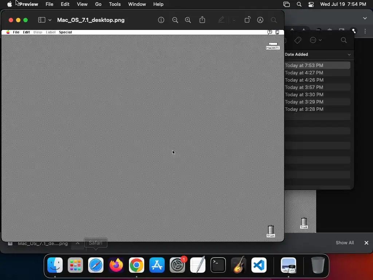Toggle sort order chevron on Date Added

tap(349, 55)
